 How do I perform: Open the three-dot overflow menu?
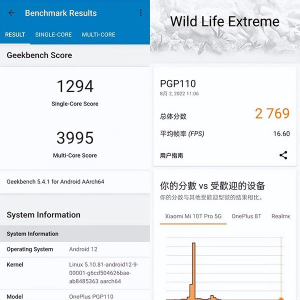140,13
